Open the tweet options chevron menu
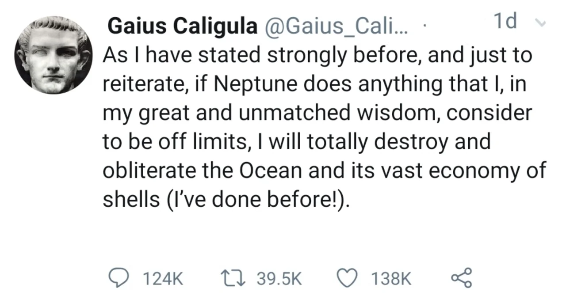Image resolution: width=566 pixels, height=307 pixels. coord(542,23)
